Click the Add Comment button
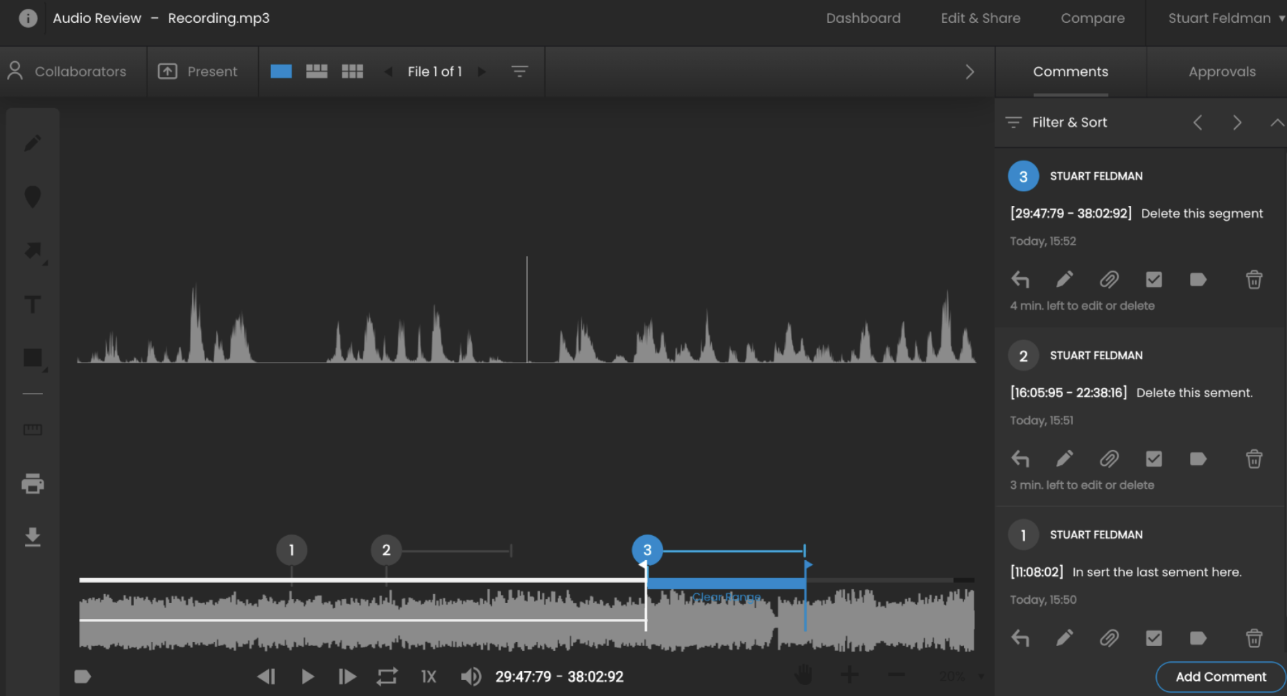 [1220, 677]
